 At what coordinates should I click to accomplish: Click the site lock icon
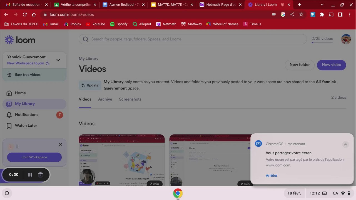coord(45,14)
